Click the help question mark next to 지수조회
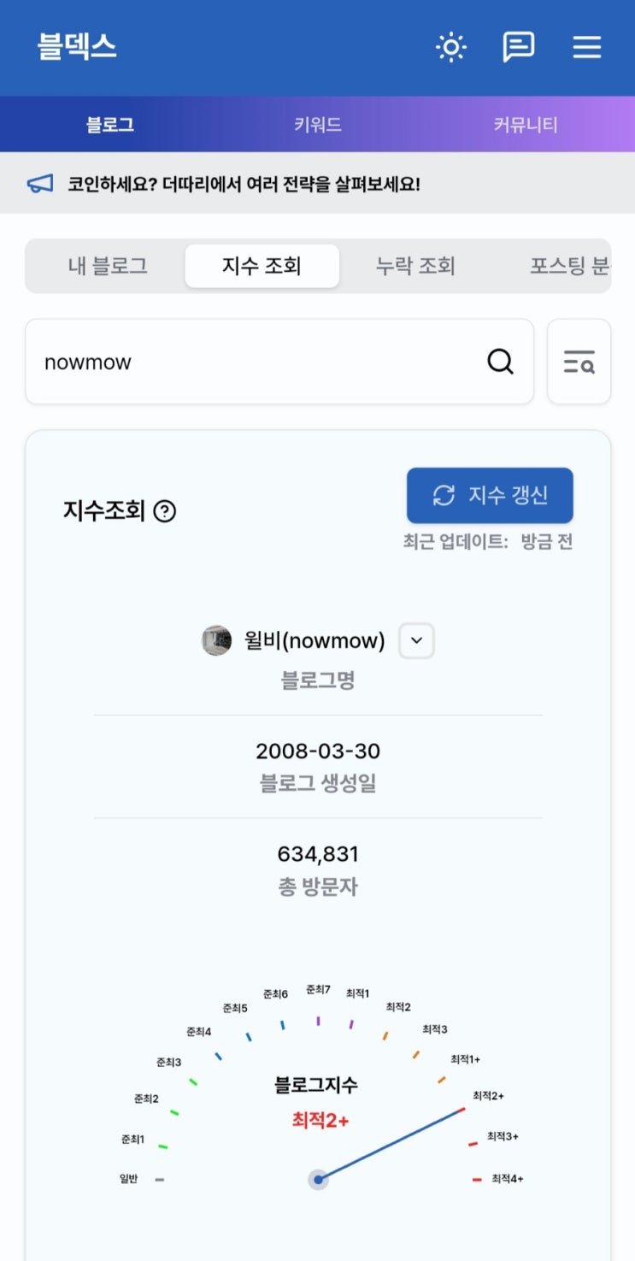This screenshot has width=635, height=1261. click(165, 511)
